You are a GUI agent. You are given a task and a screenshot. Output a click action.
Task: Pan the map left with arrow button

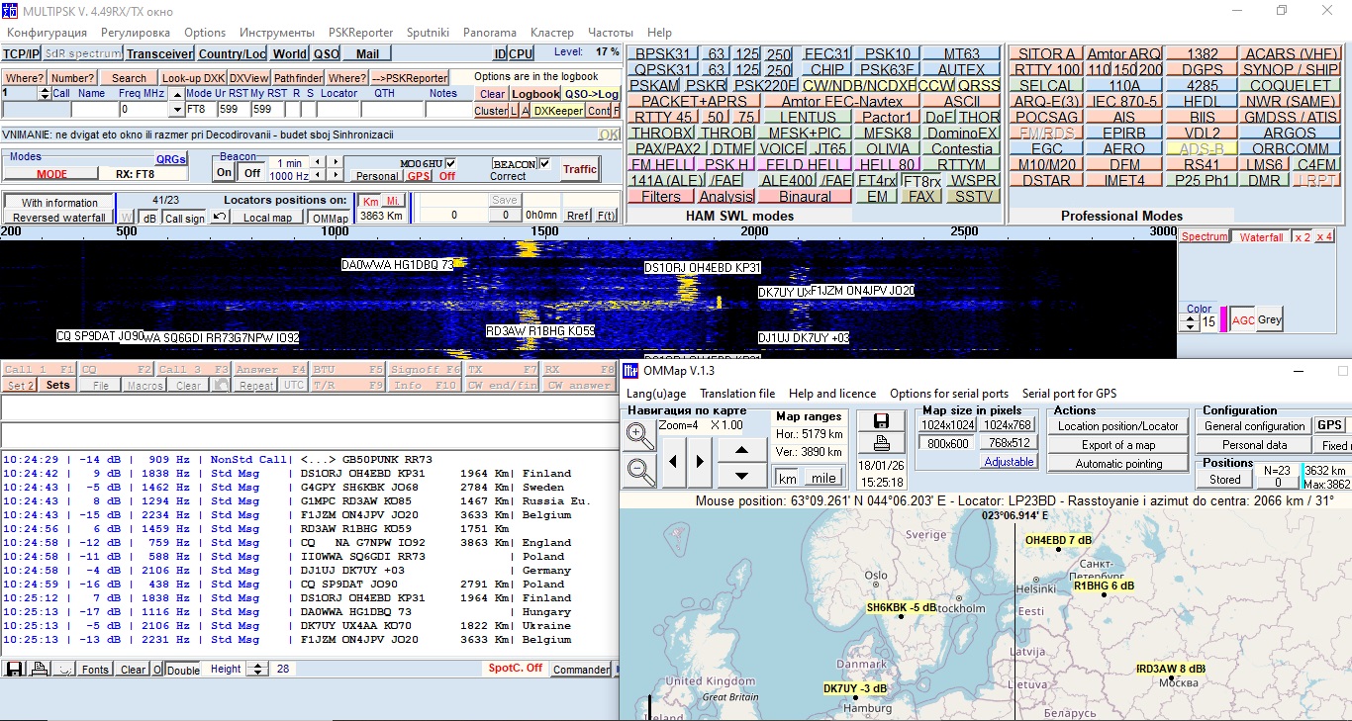click(674, 461)
